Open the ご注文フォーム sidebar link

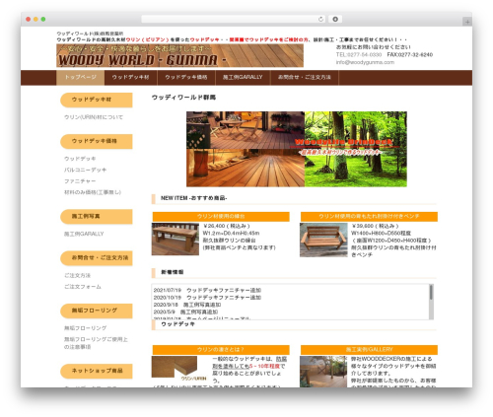coord(83,287)
